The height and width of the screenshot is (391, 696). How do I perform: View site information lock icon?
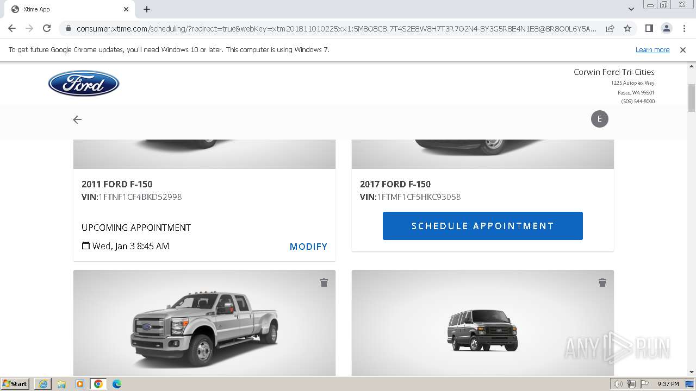pyautogui.click(x=68, y=28)
